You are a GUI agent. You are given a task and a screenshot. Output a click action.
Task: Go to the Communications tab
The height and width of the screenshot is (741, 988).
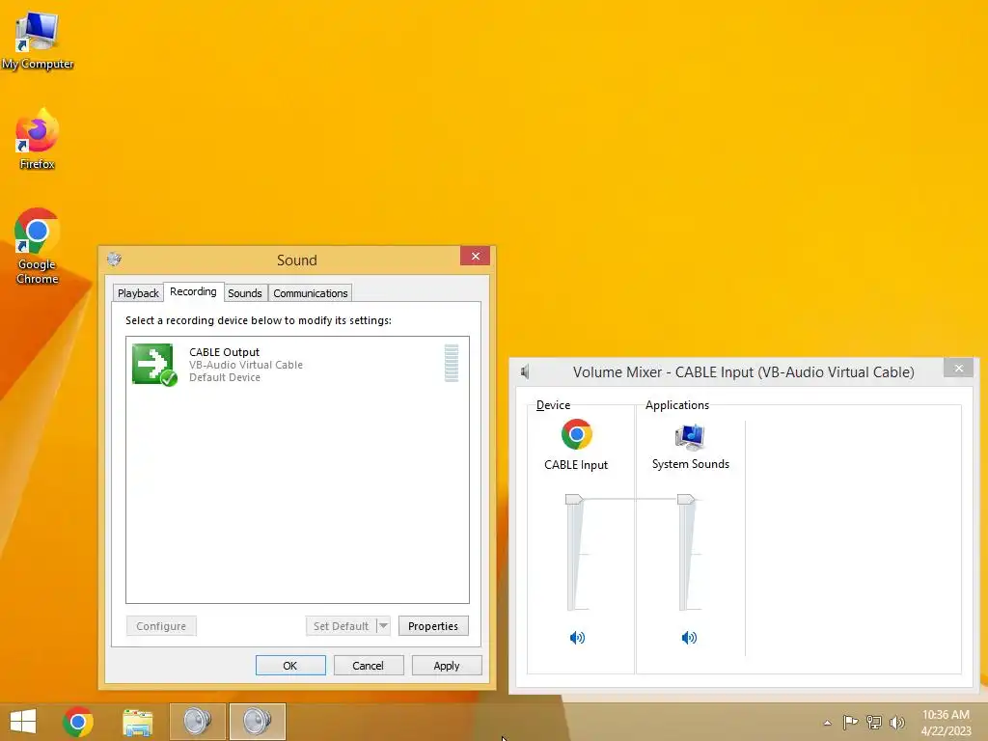(310, 293)
